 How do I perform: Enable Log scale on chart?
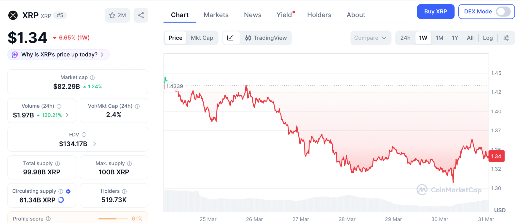point(487,38)
